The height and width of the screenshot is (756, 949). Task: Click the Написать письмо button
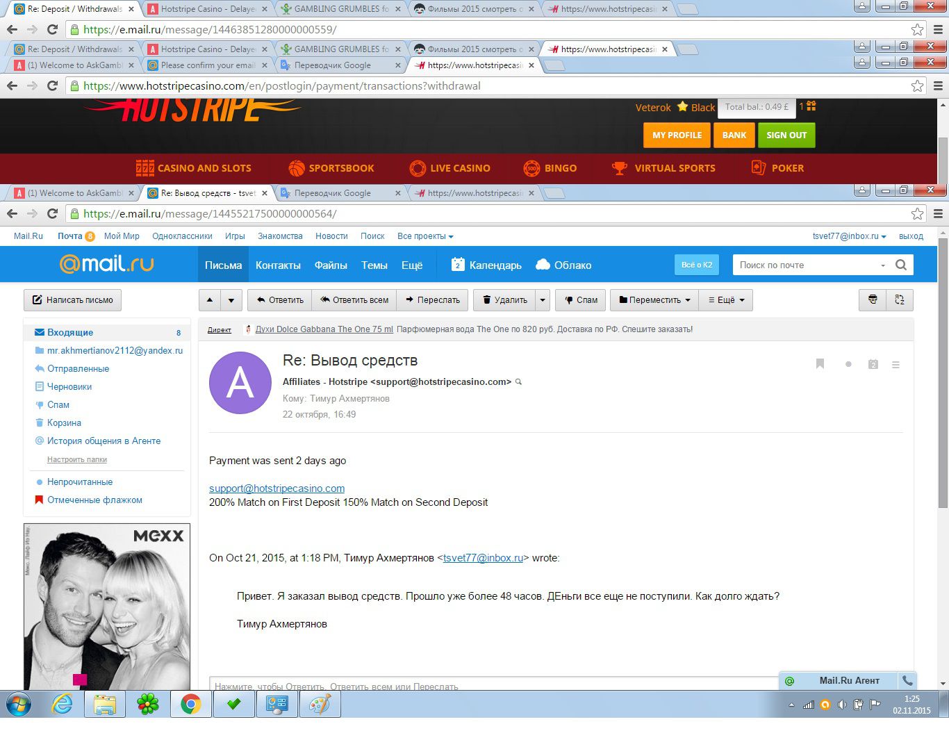pyautogui.click(x=73, y=299)
